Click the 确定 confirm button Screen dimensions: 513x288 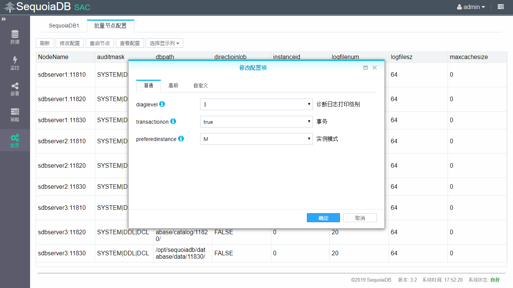(x=323, y=218)
